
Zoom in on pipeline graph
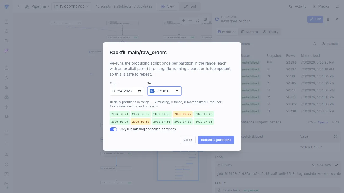[x=183, y=20]
